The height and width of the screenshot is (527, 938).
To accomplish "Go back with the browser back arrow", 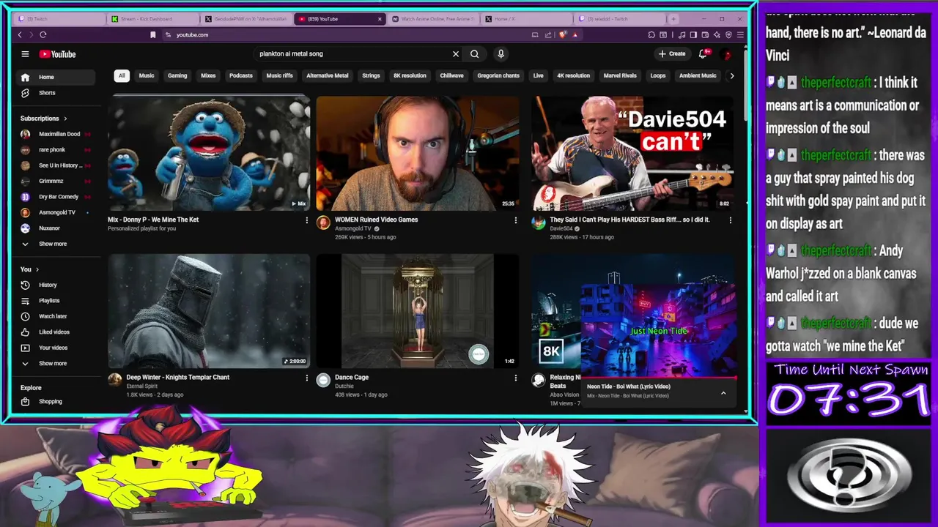I will [20, 34].
